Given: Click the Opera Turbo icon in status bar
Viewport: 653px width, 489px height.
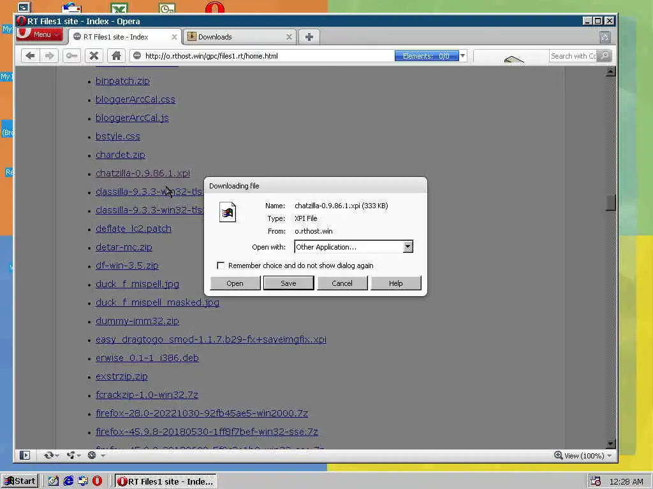Looking at the screenshot, I should [92, 455].
